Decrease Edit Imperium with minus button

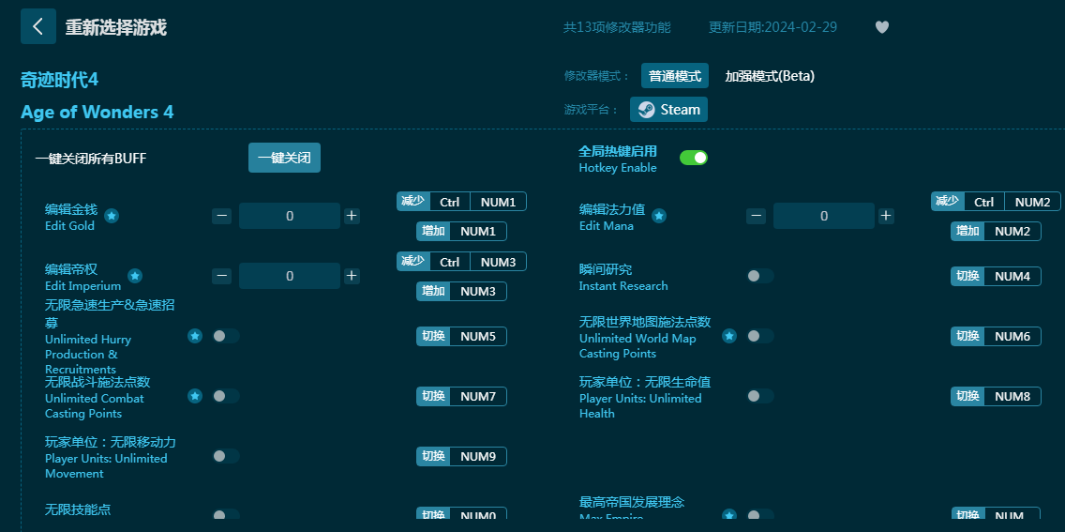[221, 276]
